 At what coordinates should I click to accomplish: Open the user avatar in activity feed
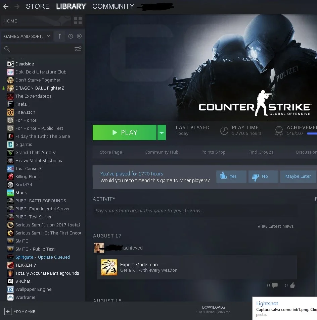pyautogui.click(x=99, y=248)
